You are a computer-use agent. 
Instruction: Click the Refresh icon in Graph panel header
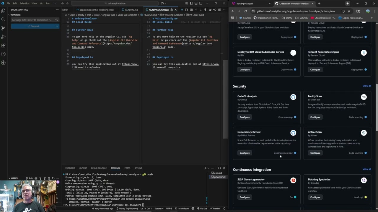coord(53,178)
